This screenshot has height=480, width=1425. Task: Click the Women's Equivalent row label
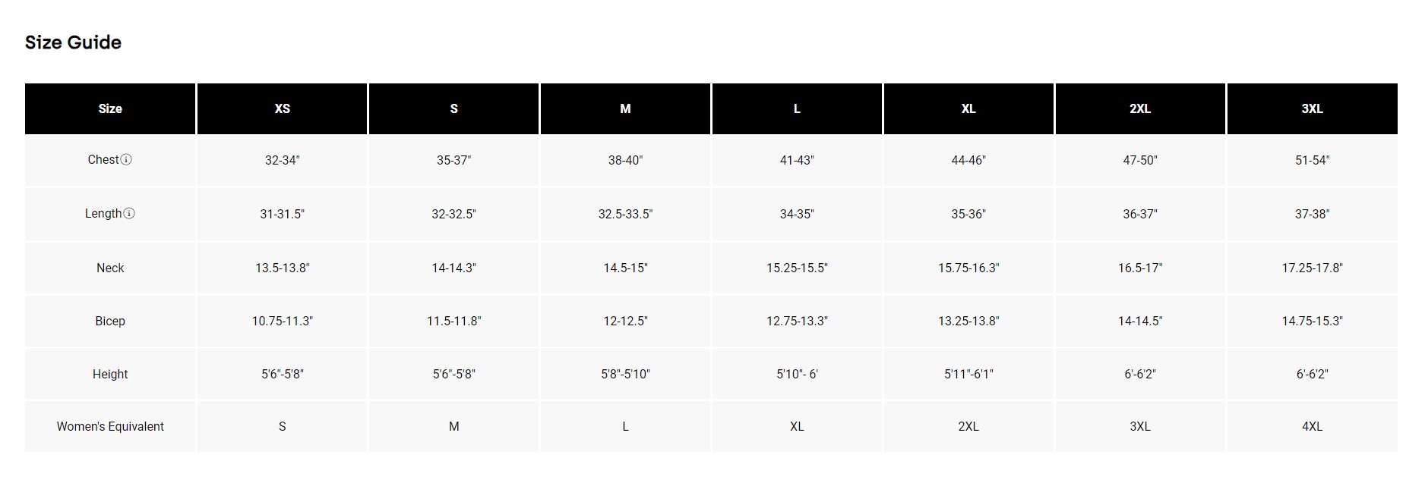(110, 426)
